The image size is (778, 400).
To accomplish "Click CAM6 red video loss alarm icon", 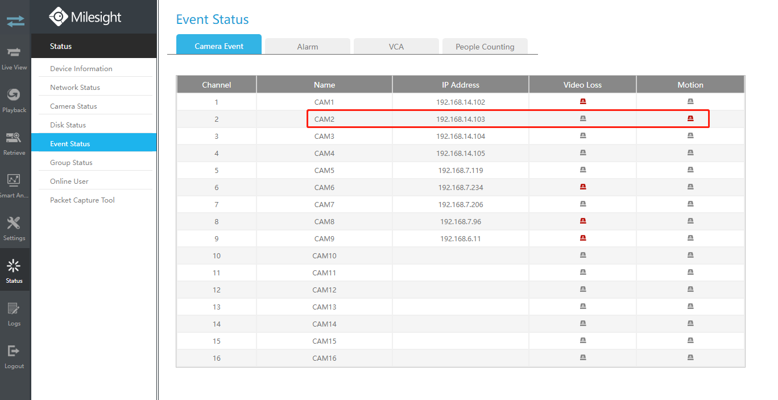I will [583, 187].
